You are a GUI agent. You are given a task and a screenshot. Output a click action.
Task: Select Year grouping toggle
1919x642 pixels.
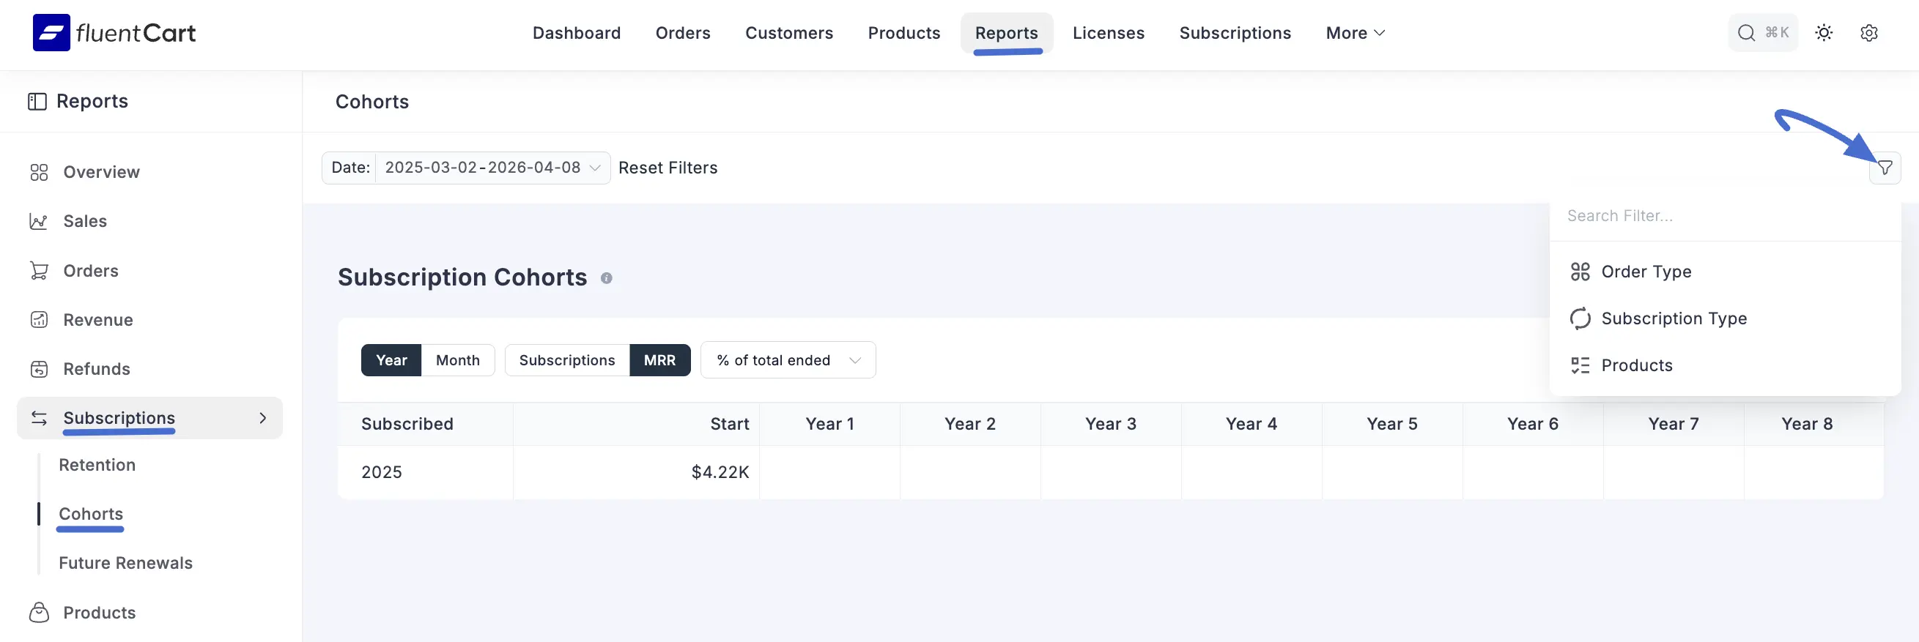[391, 360]
